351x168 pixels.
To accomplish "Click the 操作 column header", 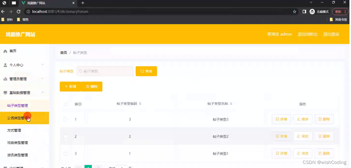I will coord(303,104).
